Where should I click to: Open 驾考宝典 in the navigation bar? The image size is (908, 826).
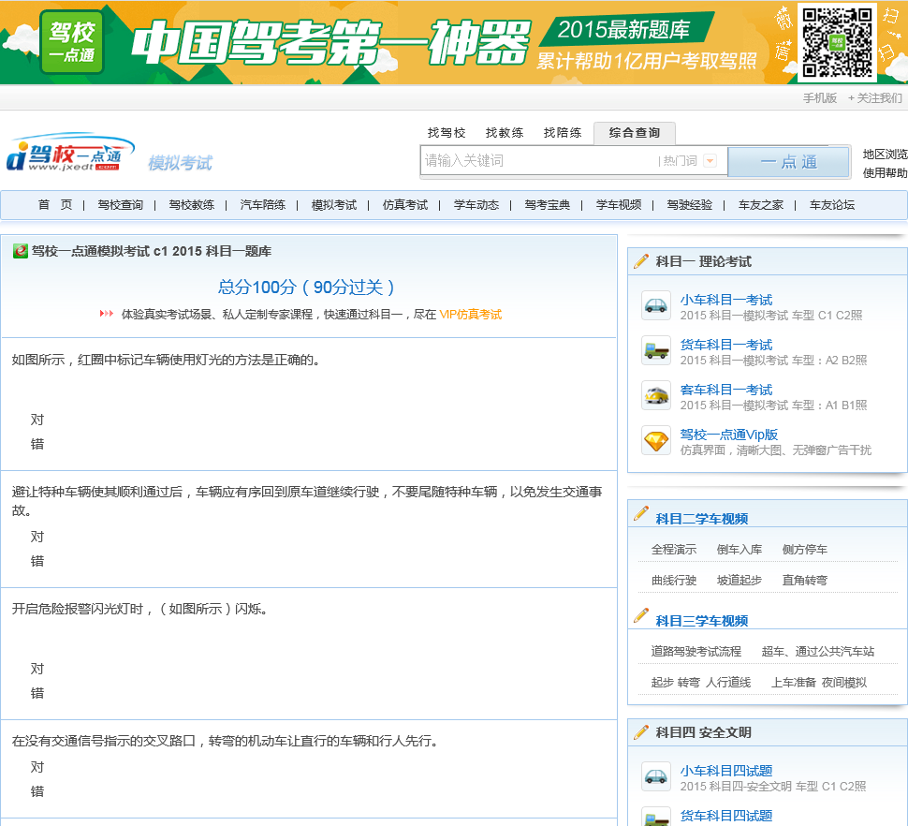pos(548,204)
